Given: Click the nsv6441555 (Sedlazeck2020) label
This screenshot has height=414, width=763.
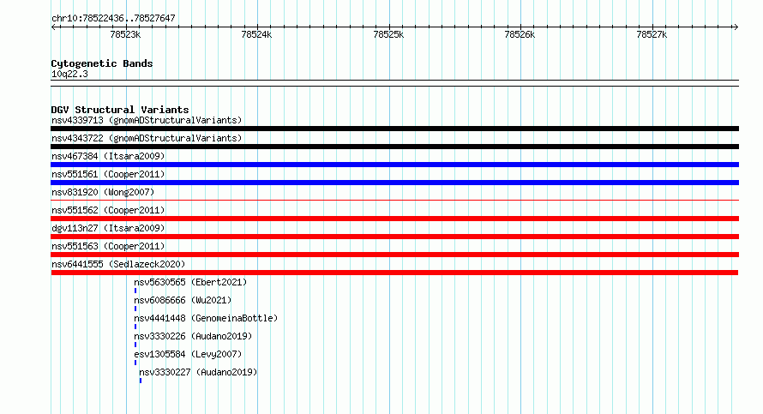Looking at the screenshot, I should click(x=118, y=264).
